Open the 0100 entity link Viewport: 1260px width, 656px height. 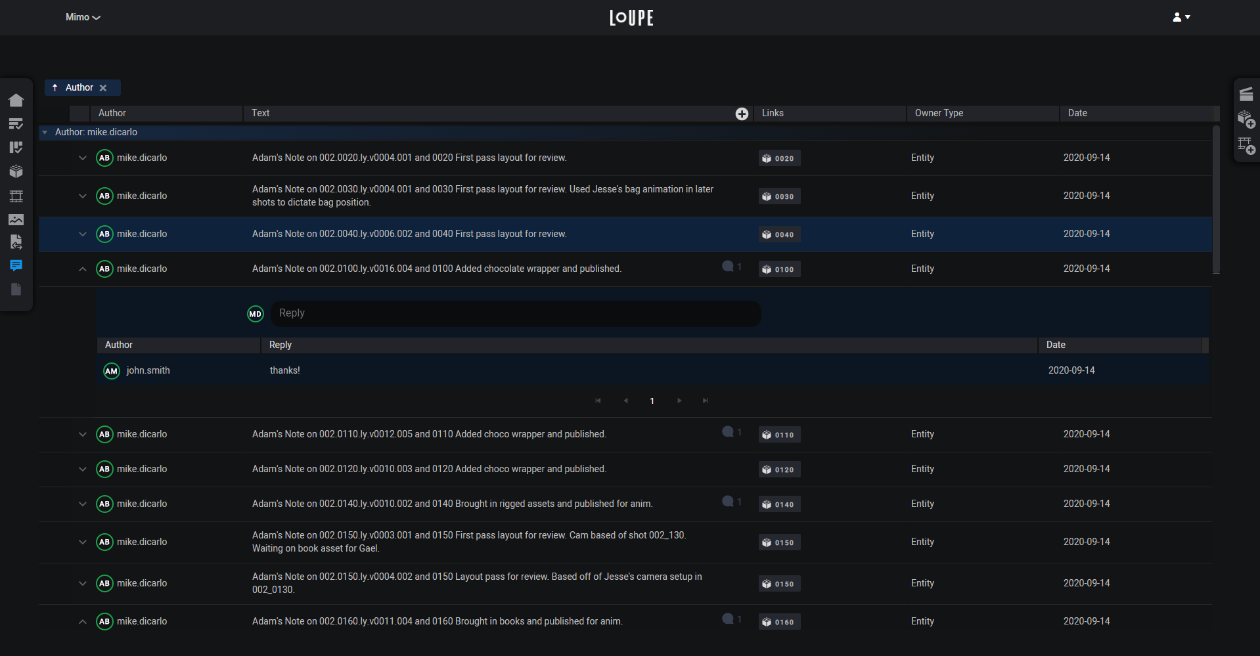point(779,269)
